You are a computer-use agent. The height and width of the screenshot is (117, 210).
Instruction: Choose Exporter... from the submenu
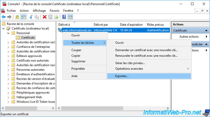122,76
